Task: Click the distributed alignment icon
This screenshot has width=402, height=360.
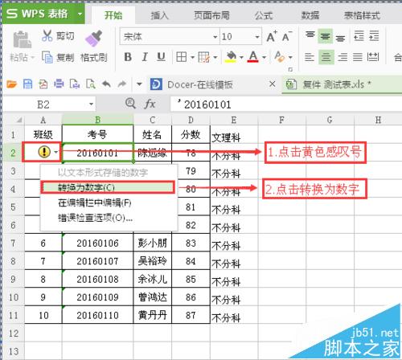Action: click(373, 57)
